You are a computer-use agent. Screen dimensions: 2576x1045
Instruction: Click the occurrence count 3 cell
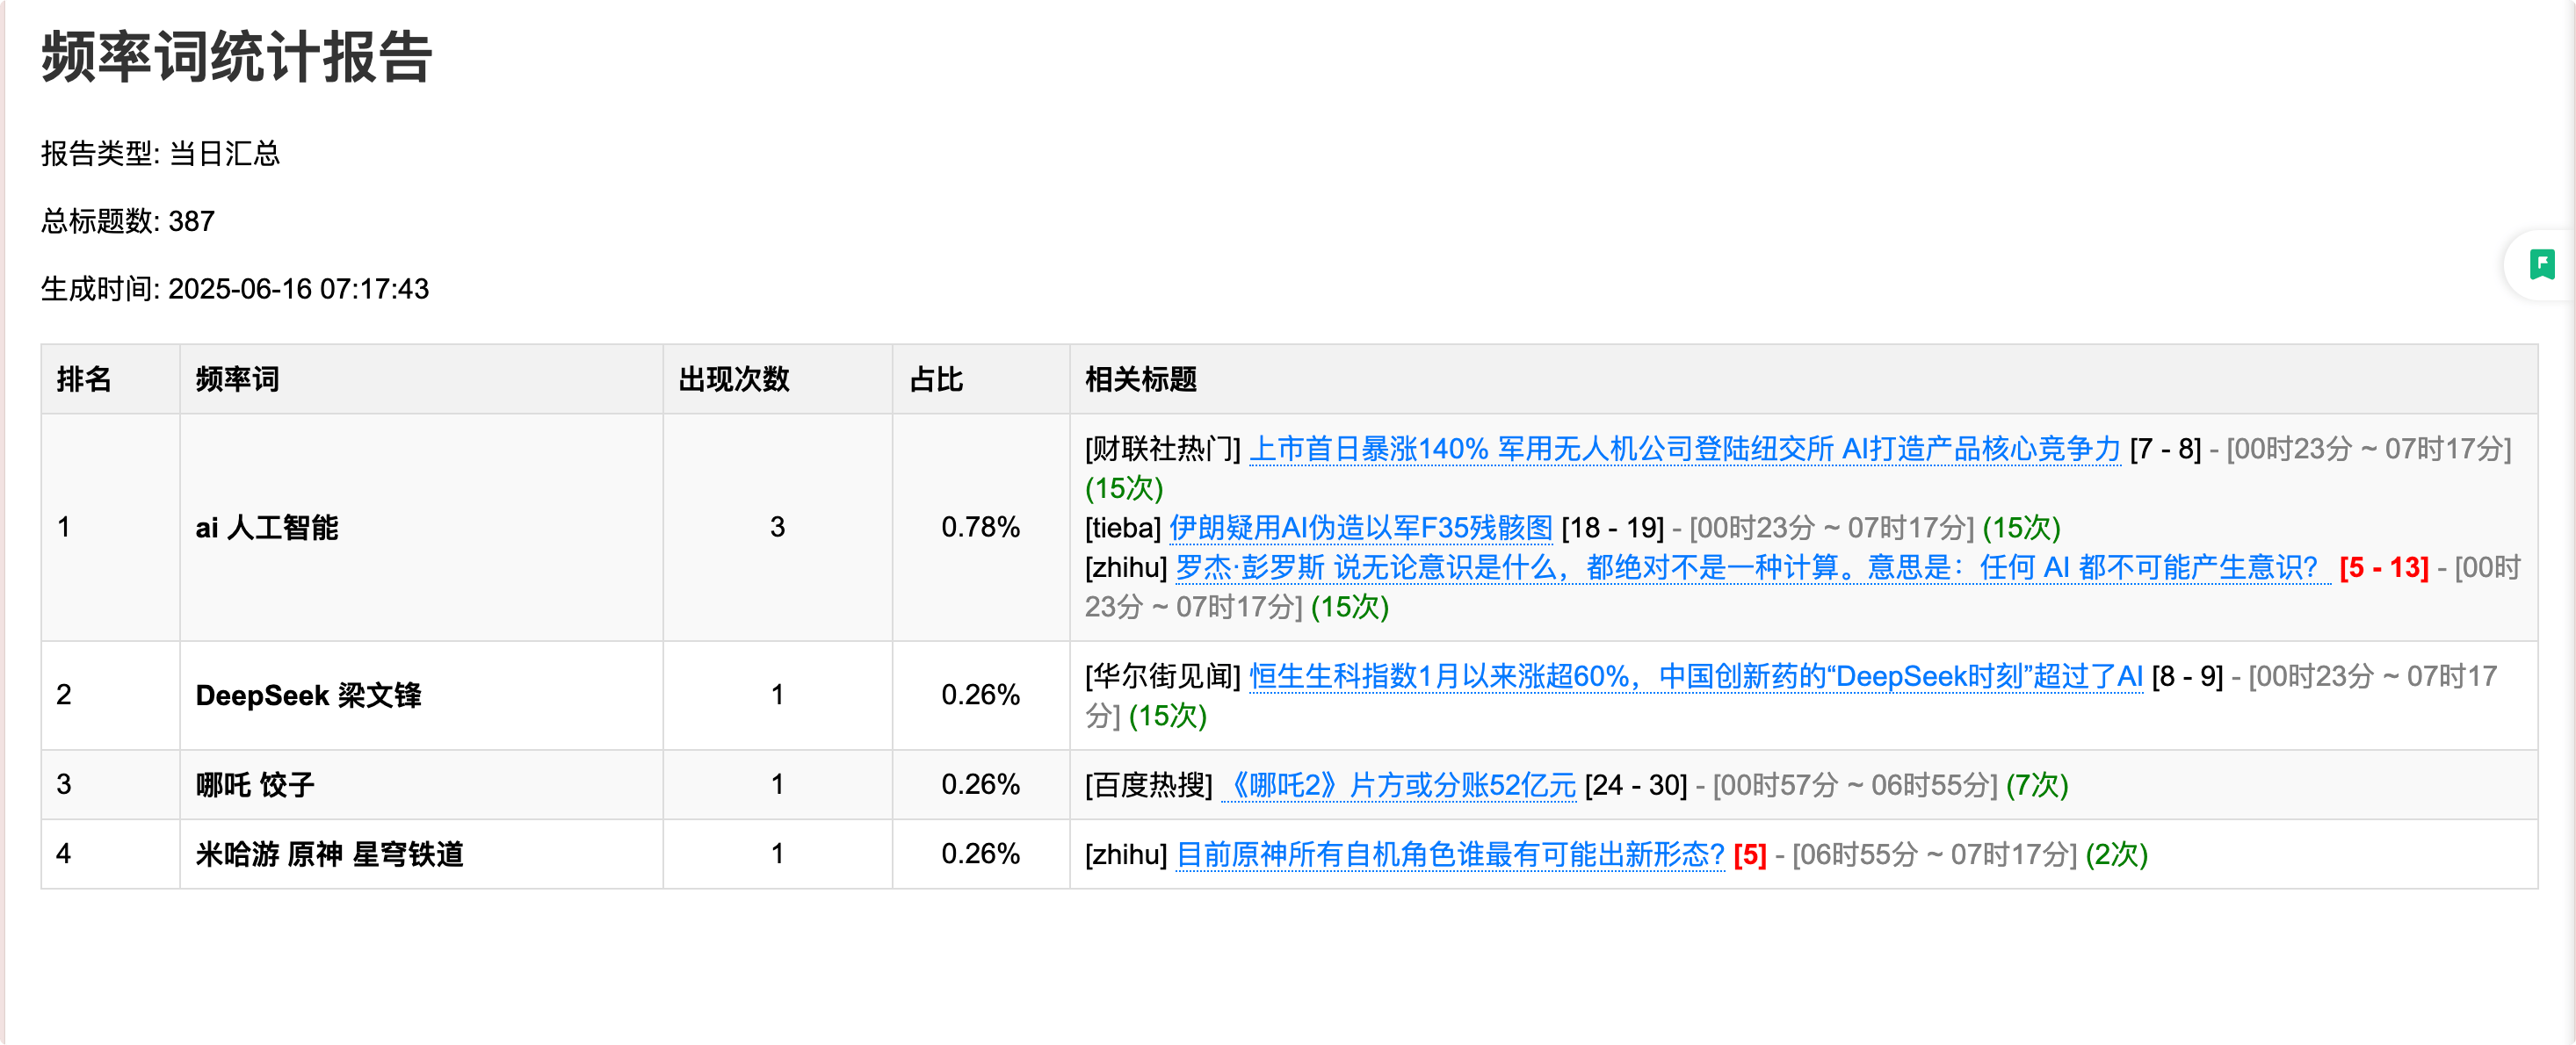778,528
